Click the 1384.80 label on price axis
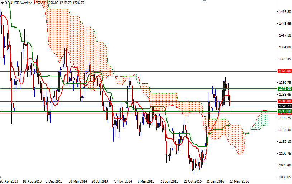Image resolution: width=292 pixels, height=184 pixels. (284, 47)
